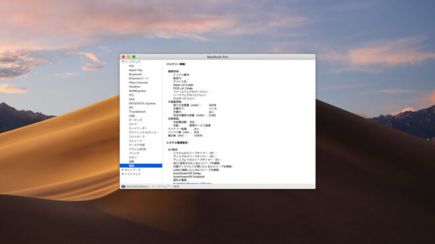Viewport: 435px width, 244px height.
Task: Select FireWire in hardware list
Action: pyautogui.click(x=135, y=87)
